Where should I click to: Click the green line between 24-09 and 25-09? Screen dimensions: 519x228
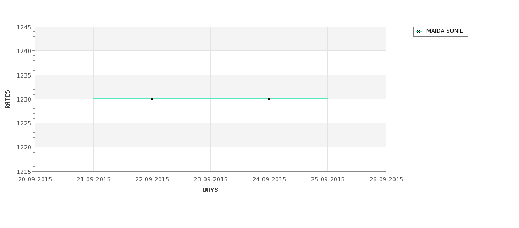(x=298, y=99)
